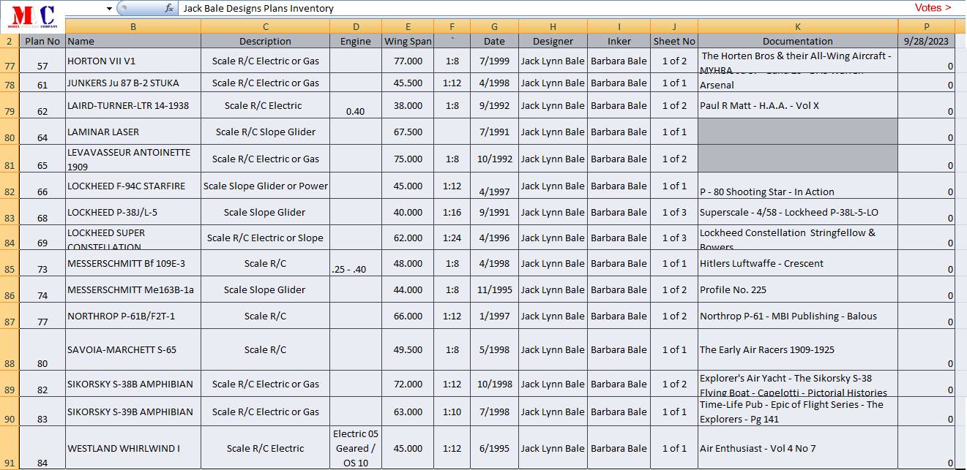Click the date '7/1991' cell
The image size is (967, 470).
pyautogui.click(x=494, y=132)
